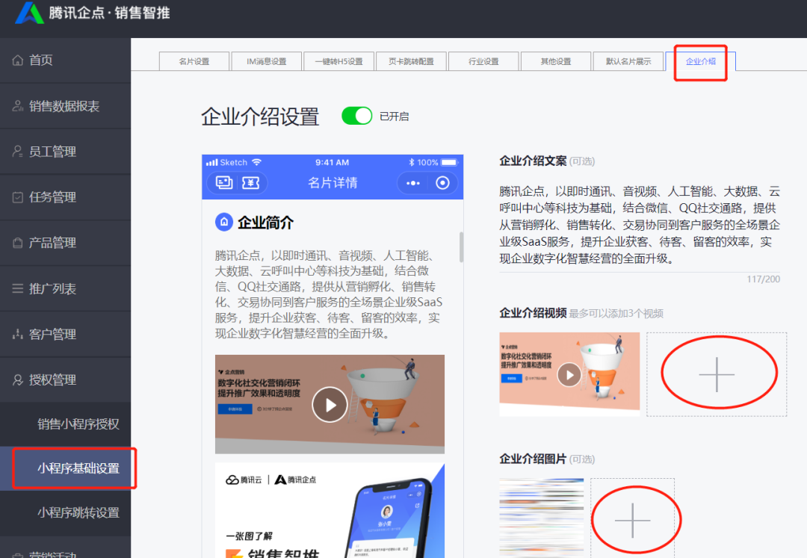Click the task management checkbox icon
807x558 pixels.
pyautogui.click(x=17, y=197)
